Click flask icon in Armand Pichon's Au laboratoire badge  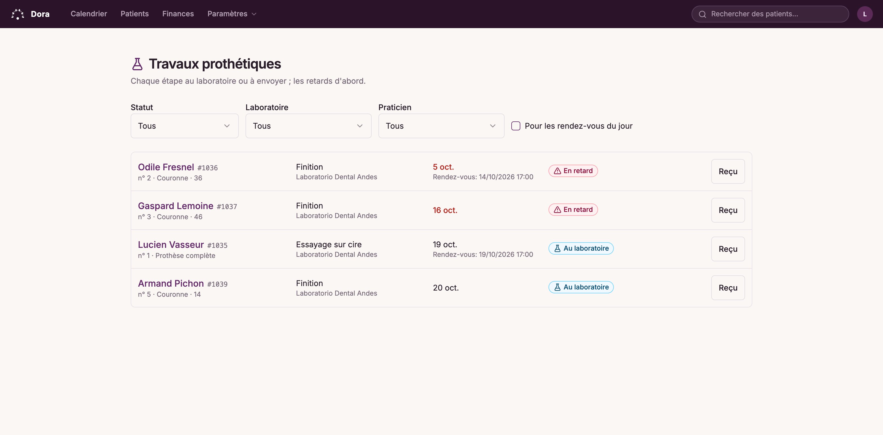click(x=557, y=287)
